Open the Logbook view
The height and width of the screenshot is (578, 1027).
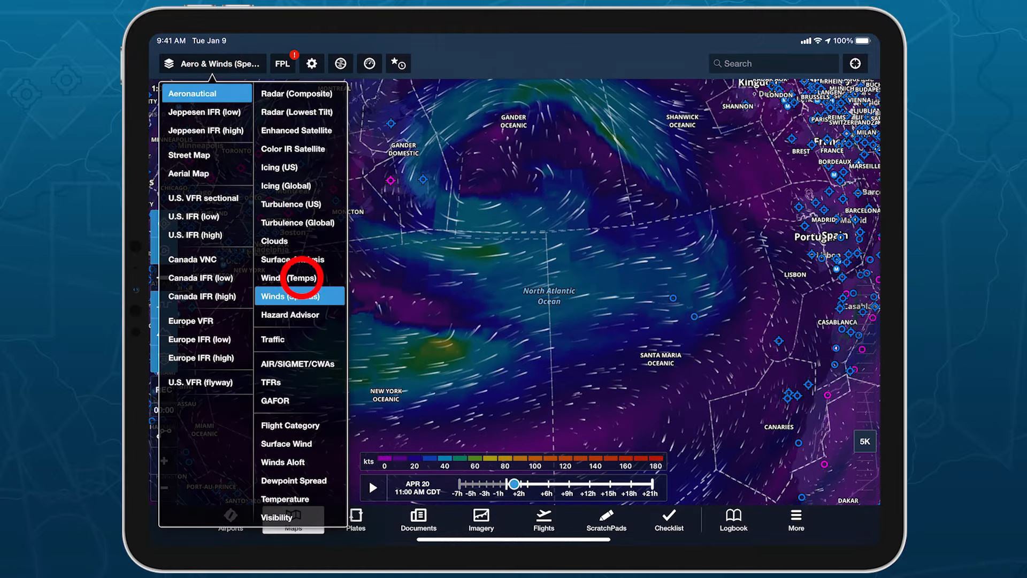coord(733,520)
